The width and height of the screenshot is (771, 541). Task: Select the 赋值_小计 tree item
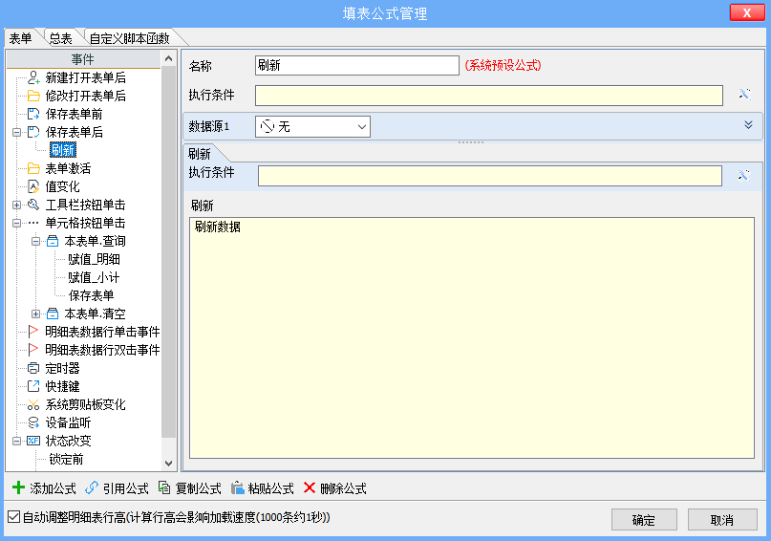[94, 277]
